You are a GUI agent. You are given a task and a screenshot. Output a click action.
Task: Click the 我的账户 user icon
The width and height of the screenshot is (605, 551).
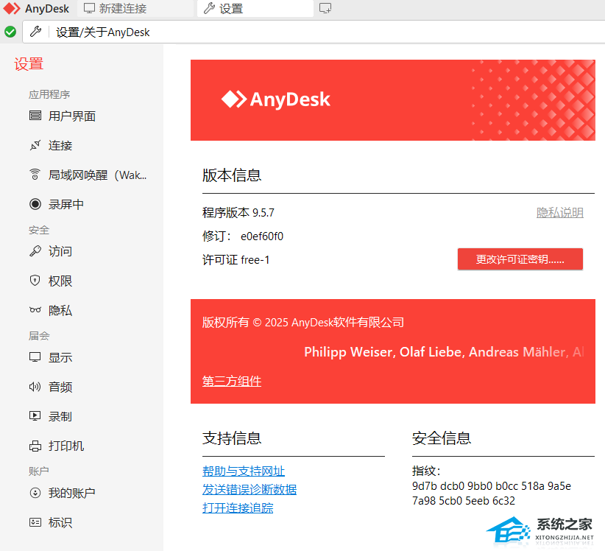click(35, 493)
